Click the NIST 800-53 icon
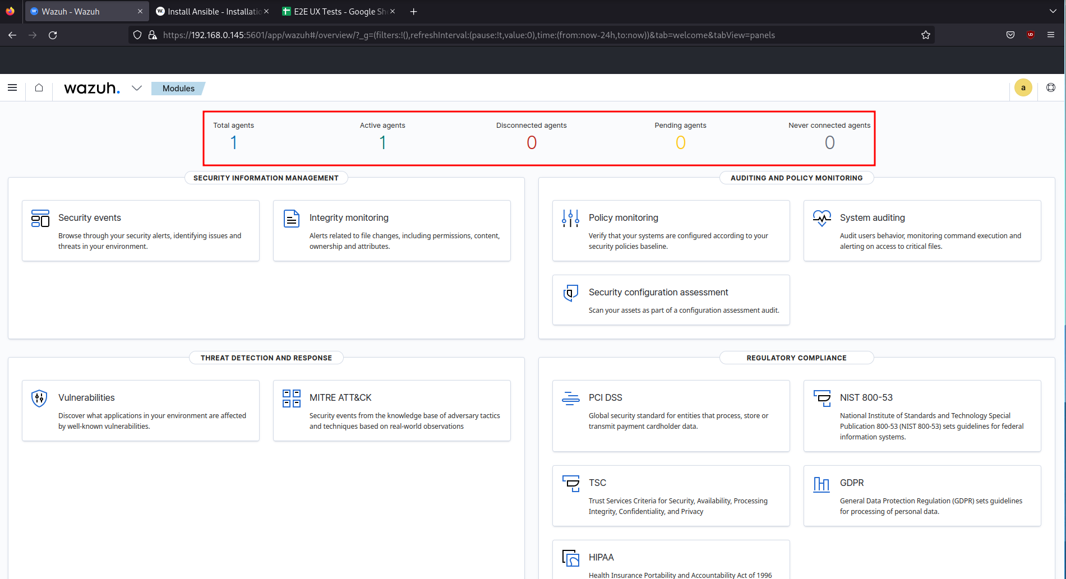Screen dimensions: 1066x579 [x=822, y=399]
